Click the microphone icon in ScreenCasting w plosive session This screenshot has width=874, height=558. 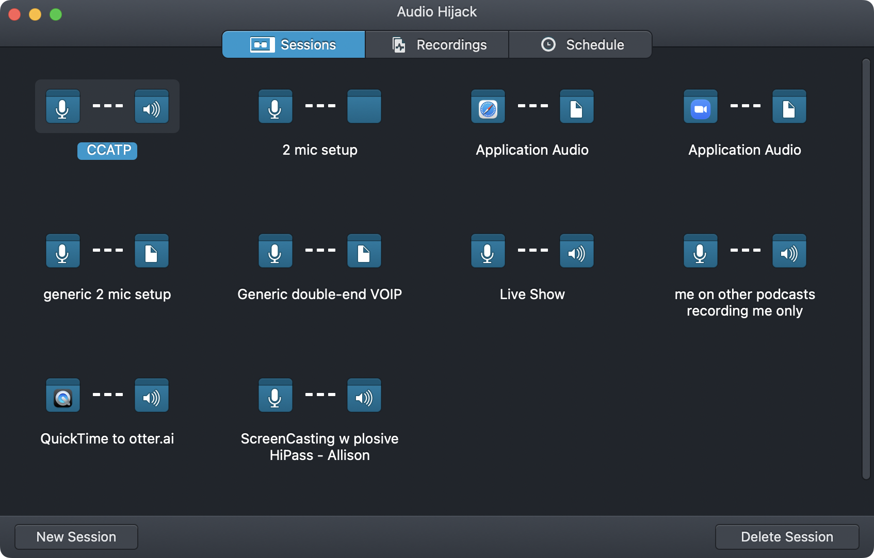(x=276, y=396)
